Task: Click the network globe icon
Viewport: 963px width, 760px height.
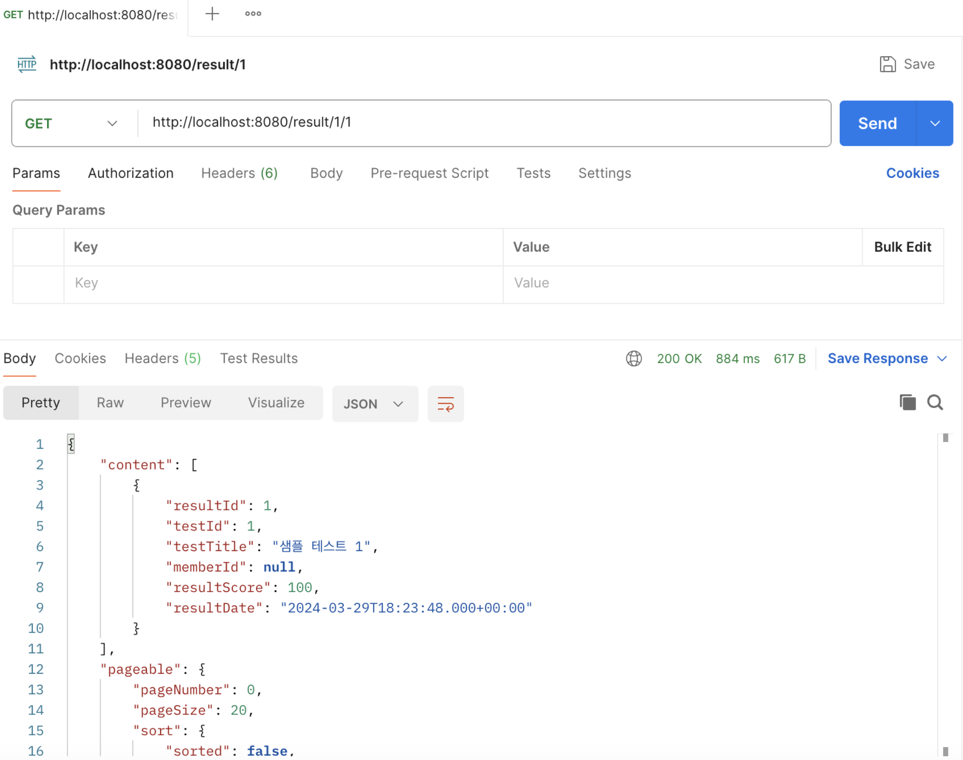Action: click(x=634, y=359)
